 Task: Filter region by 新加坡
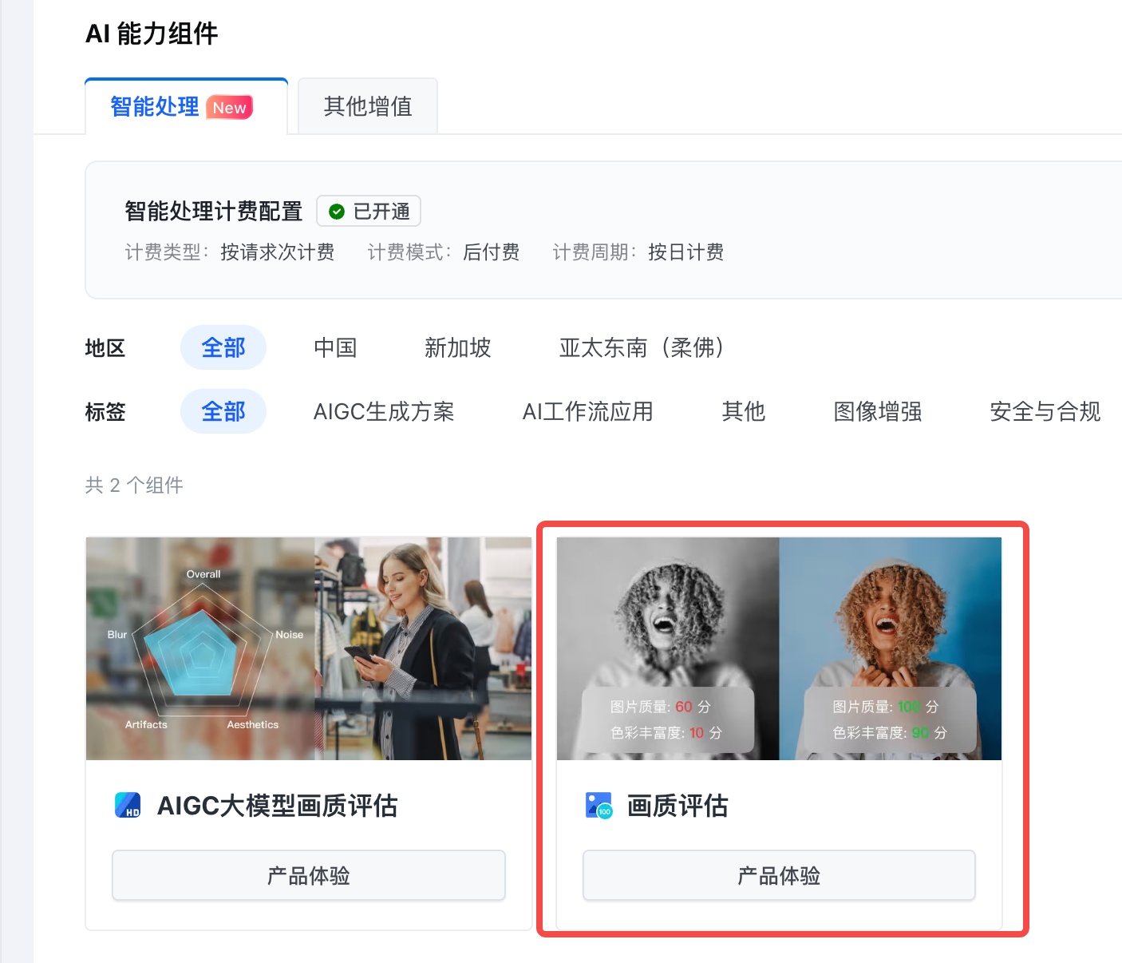(458, 347)
